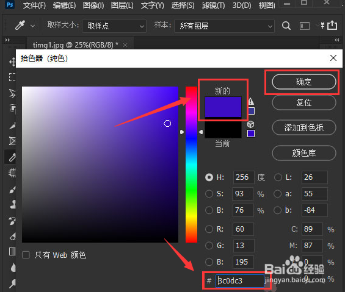Click the H value field showing 256
Screen dimensions: 345x292
(x=244, y=177)
